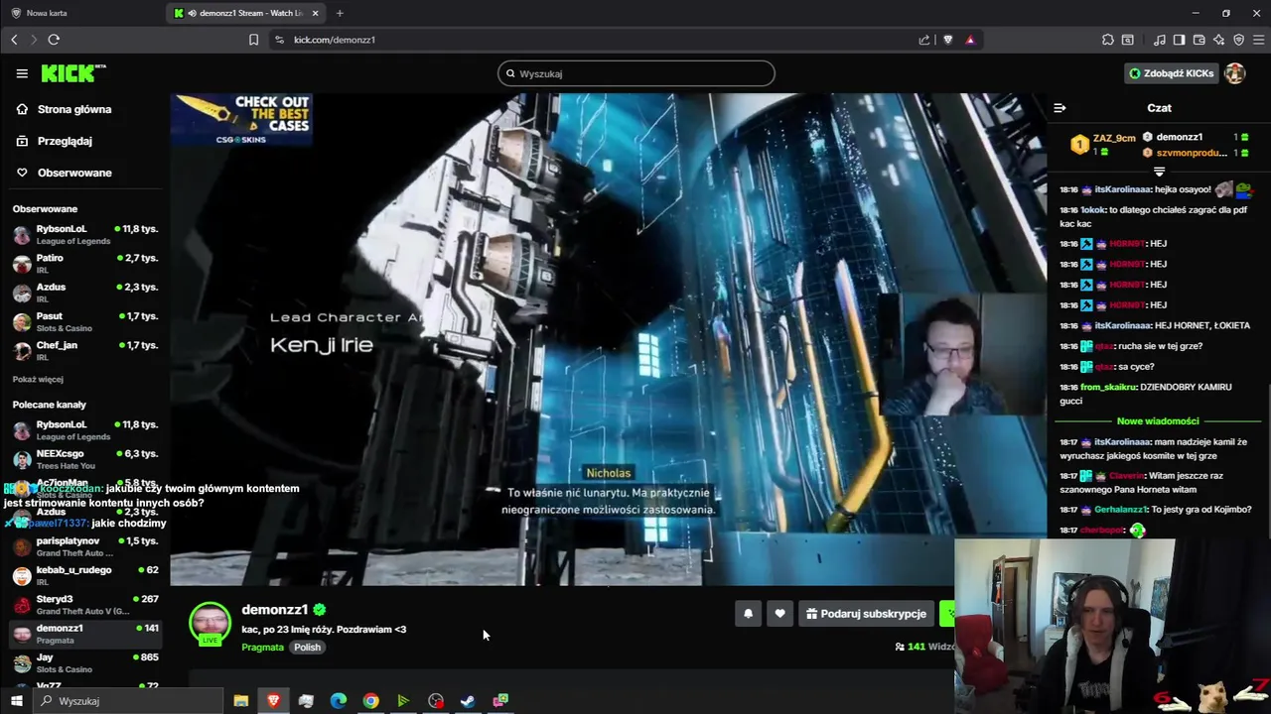The width and height of the screenshot is (1271, 714).
Task: Click top gifter ZAZ_9cm leaderboard entry
Action: [1103, 144]
